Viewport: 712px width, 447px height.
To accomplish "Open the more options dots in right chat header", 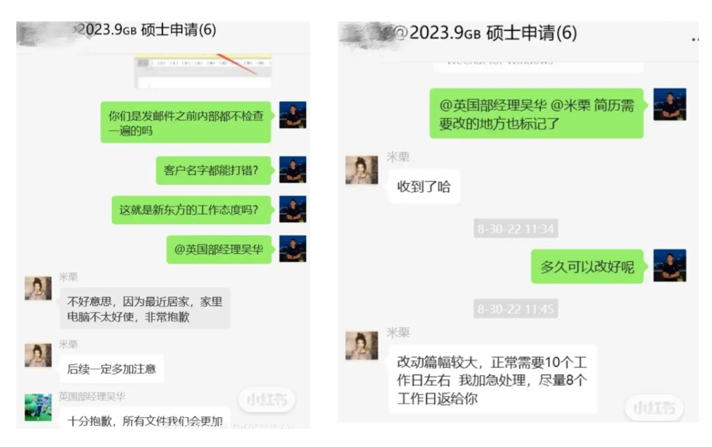I will click(695, 40).
